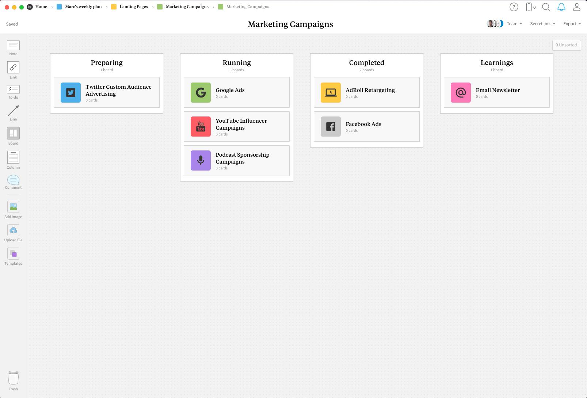587x398 pixels.
Task: Click the Twitter board icon
Action: tap(70, 92)
